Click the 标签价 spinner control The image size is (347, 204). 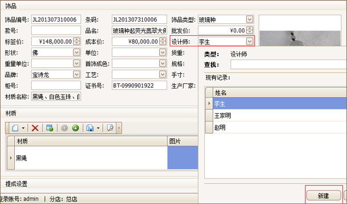[77, 41]
